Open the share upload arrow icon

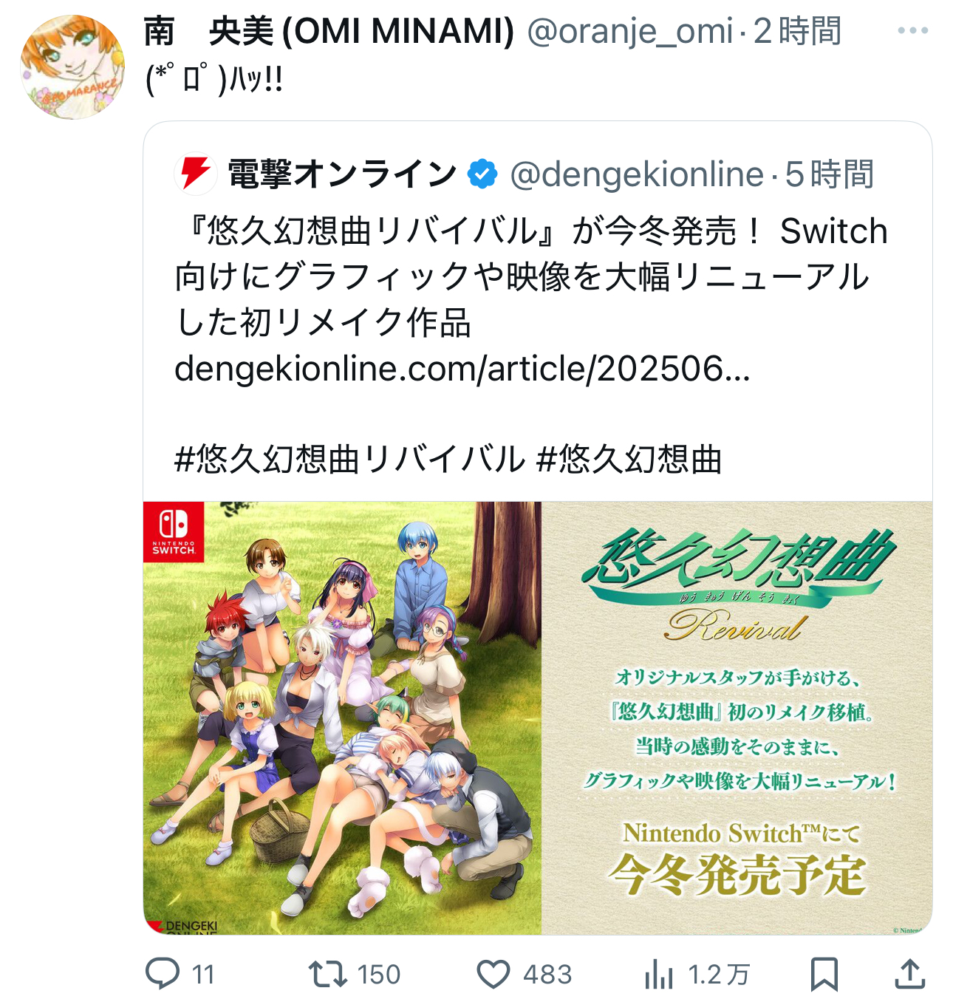[x=909, y=974]
